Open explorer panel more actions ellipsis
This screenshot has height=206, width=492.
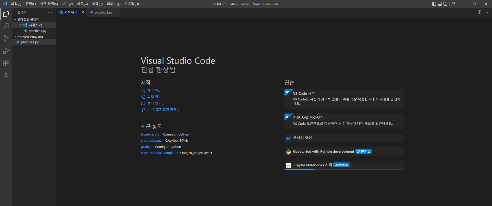(x=50, y=12)
